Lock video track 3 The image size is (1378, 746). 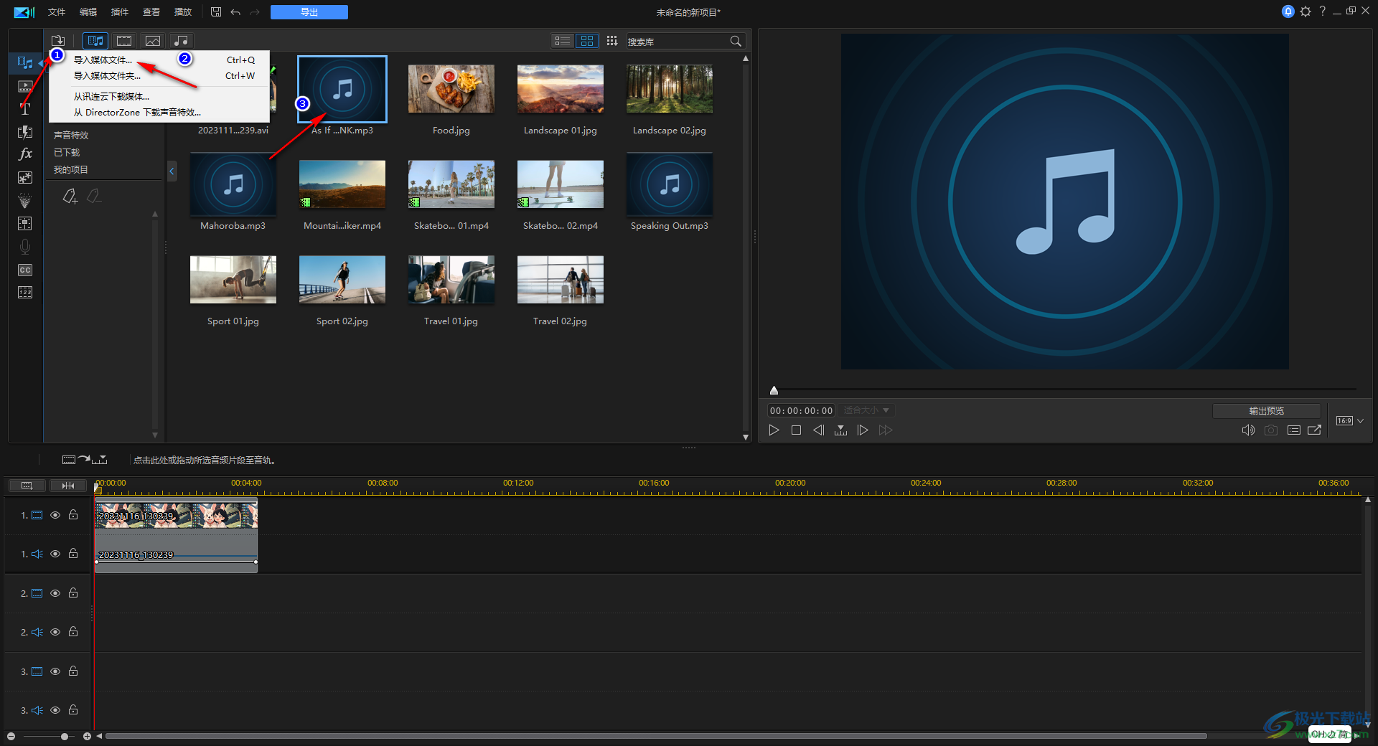point(73,671)
